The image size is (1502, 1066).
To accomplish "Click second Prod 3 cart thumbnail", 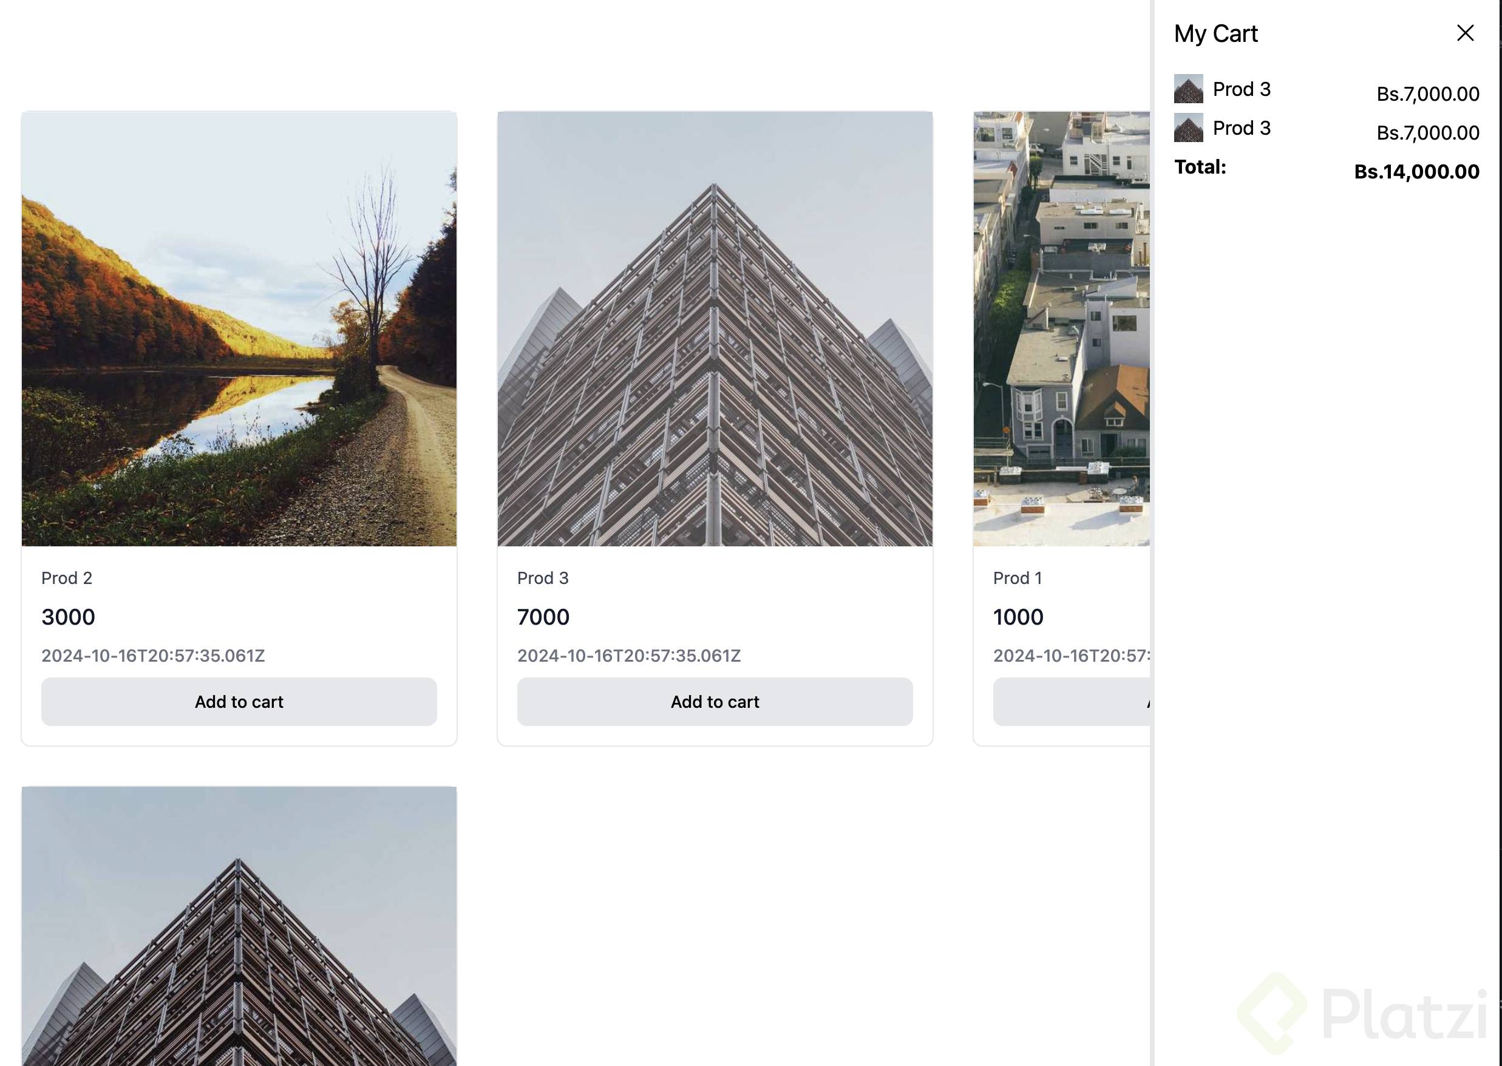I will (x=1188, y=127).
